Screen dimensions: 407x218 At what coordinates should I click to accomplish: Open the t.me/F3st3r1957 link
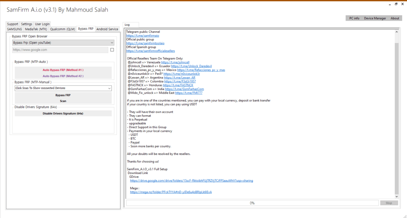coord(180,81)
